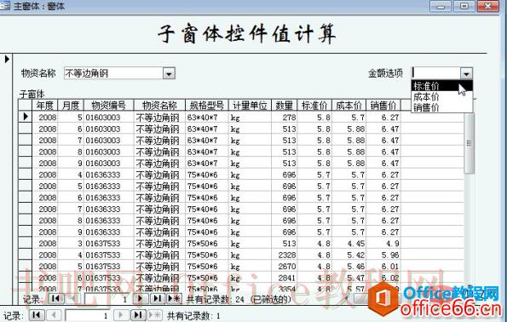Click the 计量单位 column header
This screenshot has height=322, width=507.
[x=250, y=105]
